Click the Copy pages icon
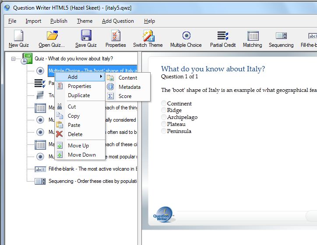Screen dimensions: 317x245 [60, 115]
